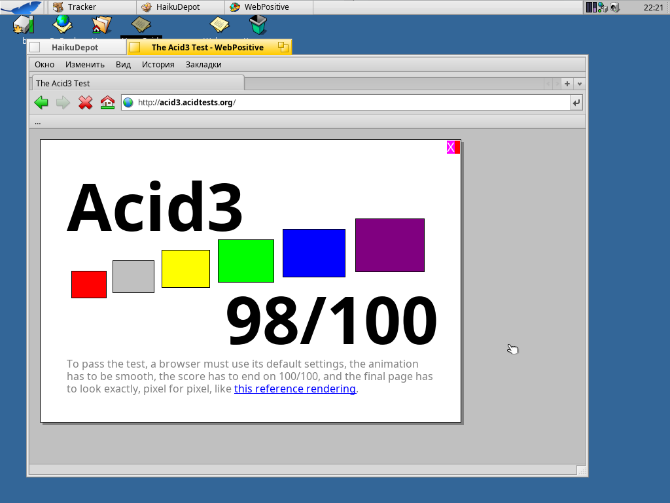
Task: Click the go/enter arrow beside the URL
Action: coord(576,103)
